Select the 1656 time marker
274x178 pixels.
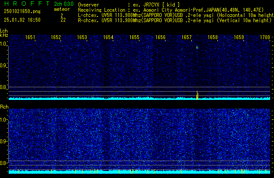(x=160, y=37)
